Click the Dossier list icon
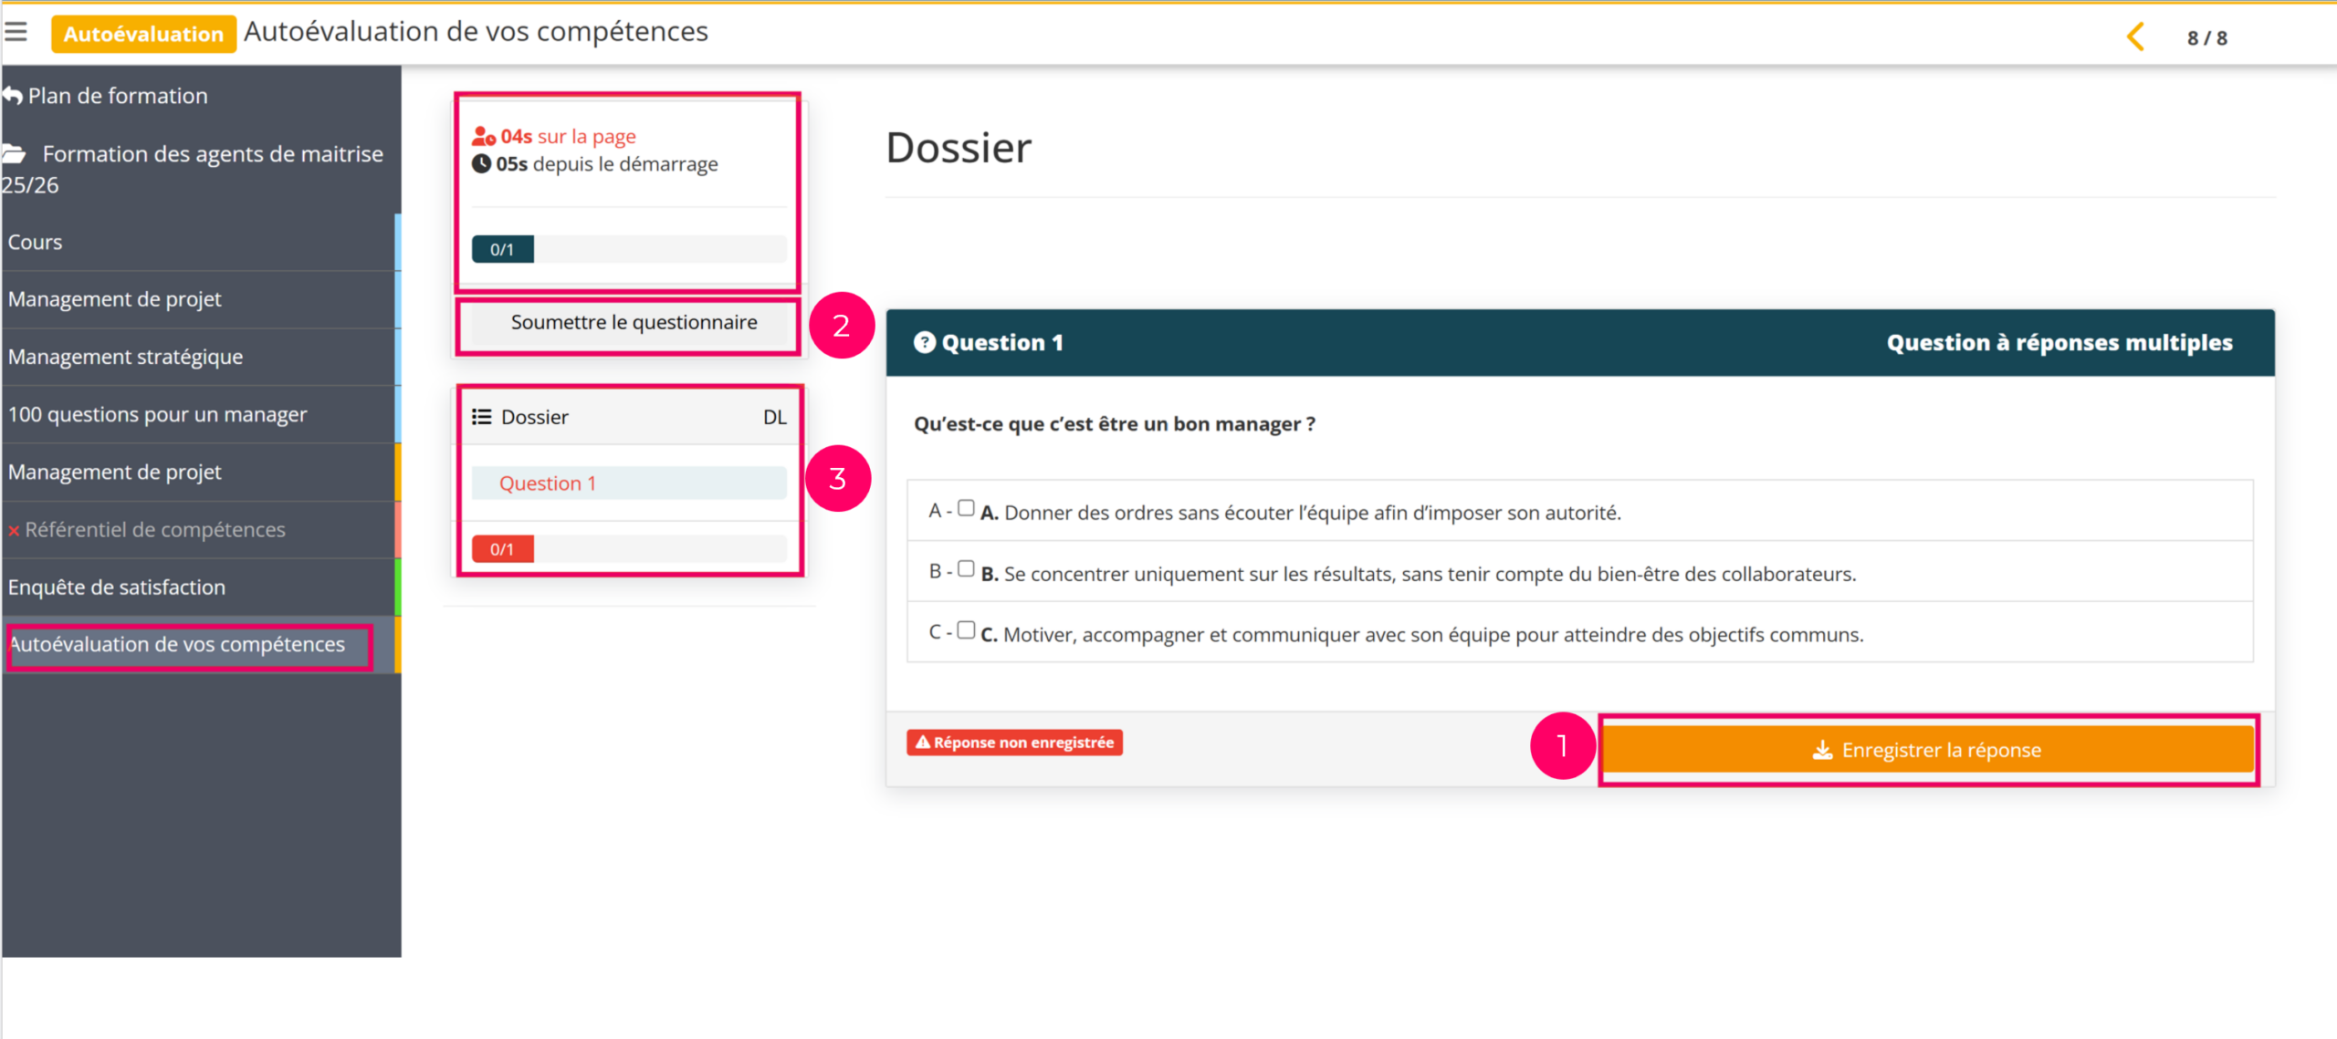2337x1039 pixels. point(481,417)
